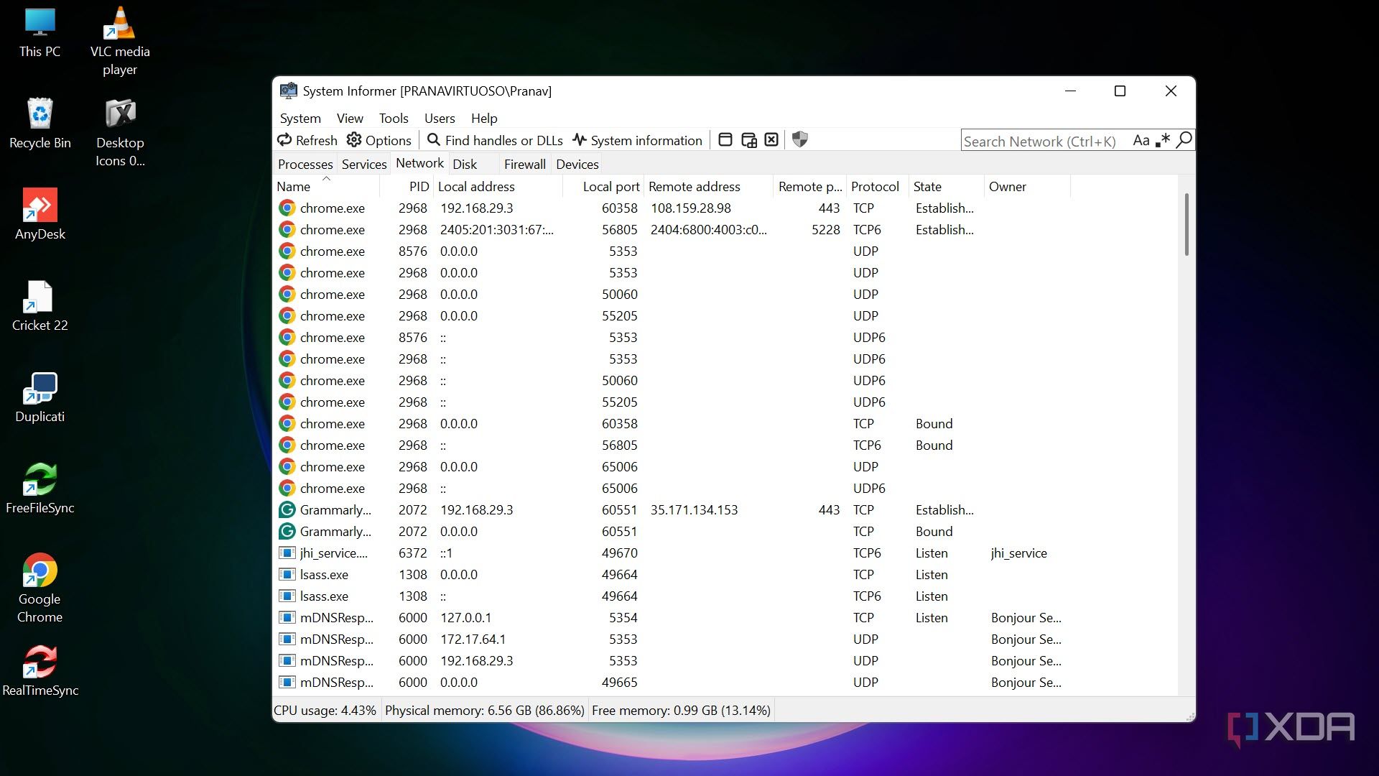The image size is (1379, 776).
Task: Select the mDNSResp row with 127.0.0.1
Action: click(x=725, y=618)
